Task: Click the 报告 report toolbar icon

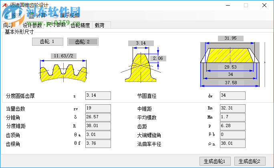Action: [x=7, y=16]
